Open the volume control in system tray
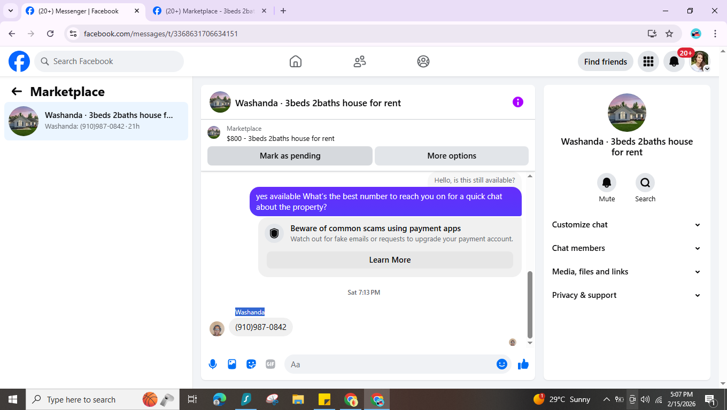The height and width of the screenshot is (410, 727). 645,399
